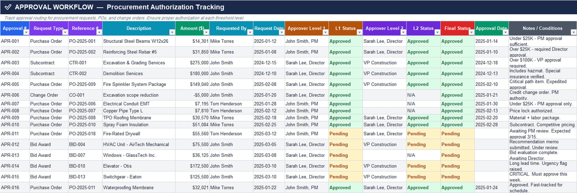Image resolution: width=577 pixels, height=193 pixels.
Task: Select the APPROVAL WORKFLOW title cell
Action: pos(288,7)
